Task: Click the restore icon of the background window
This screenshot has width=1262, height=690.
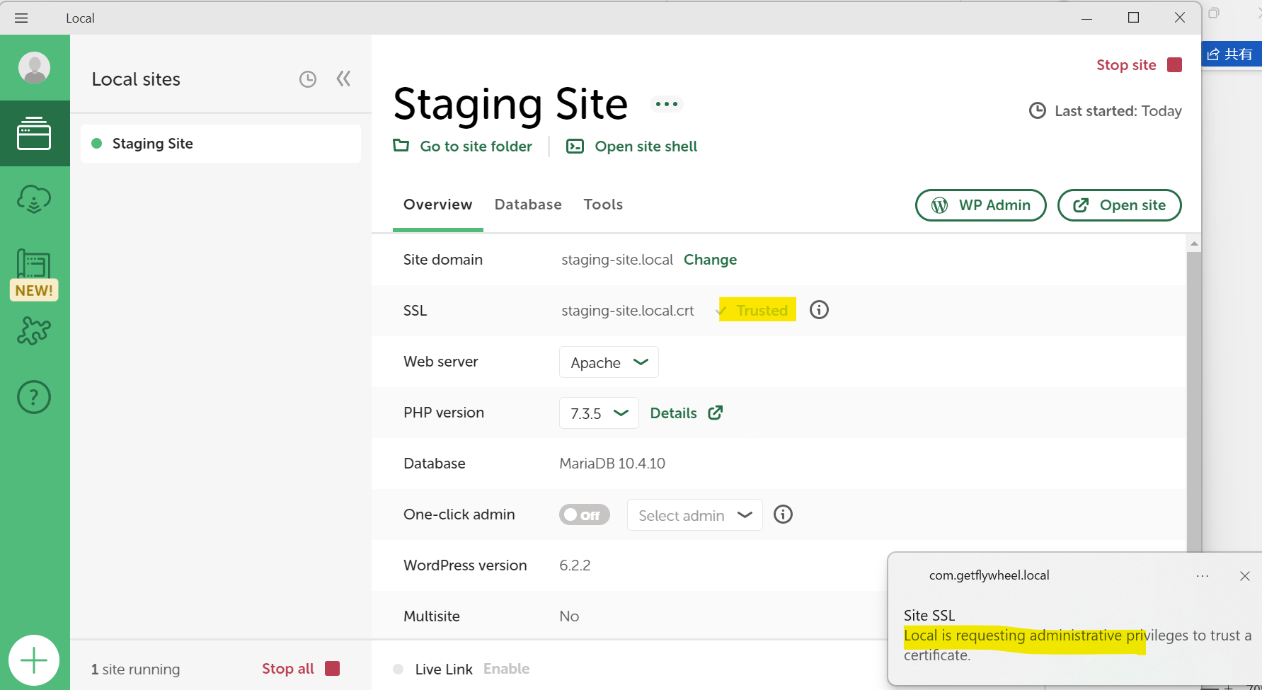Action: pos(1214,13)
